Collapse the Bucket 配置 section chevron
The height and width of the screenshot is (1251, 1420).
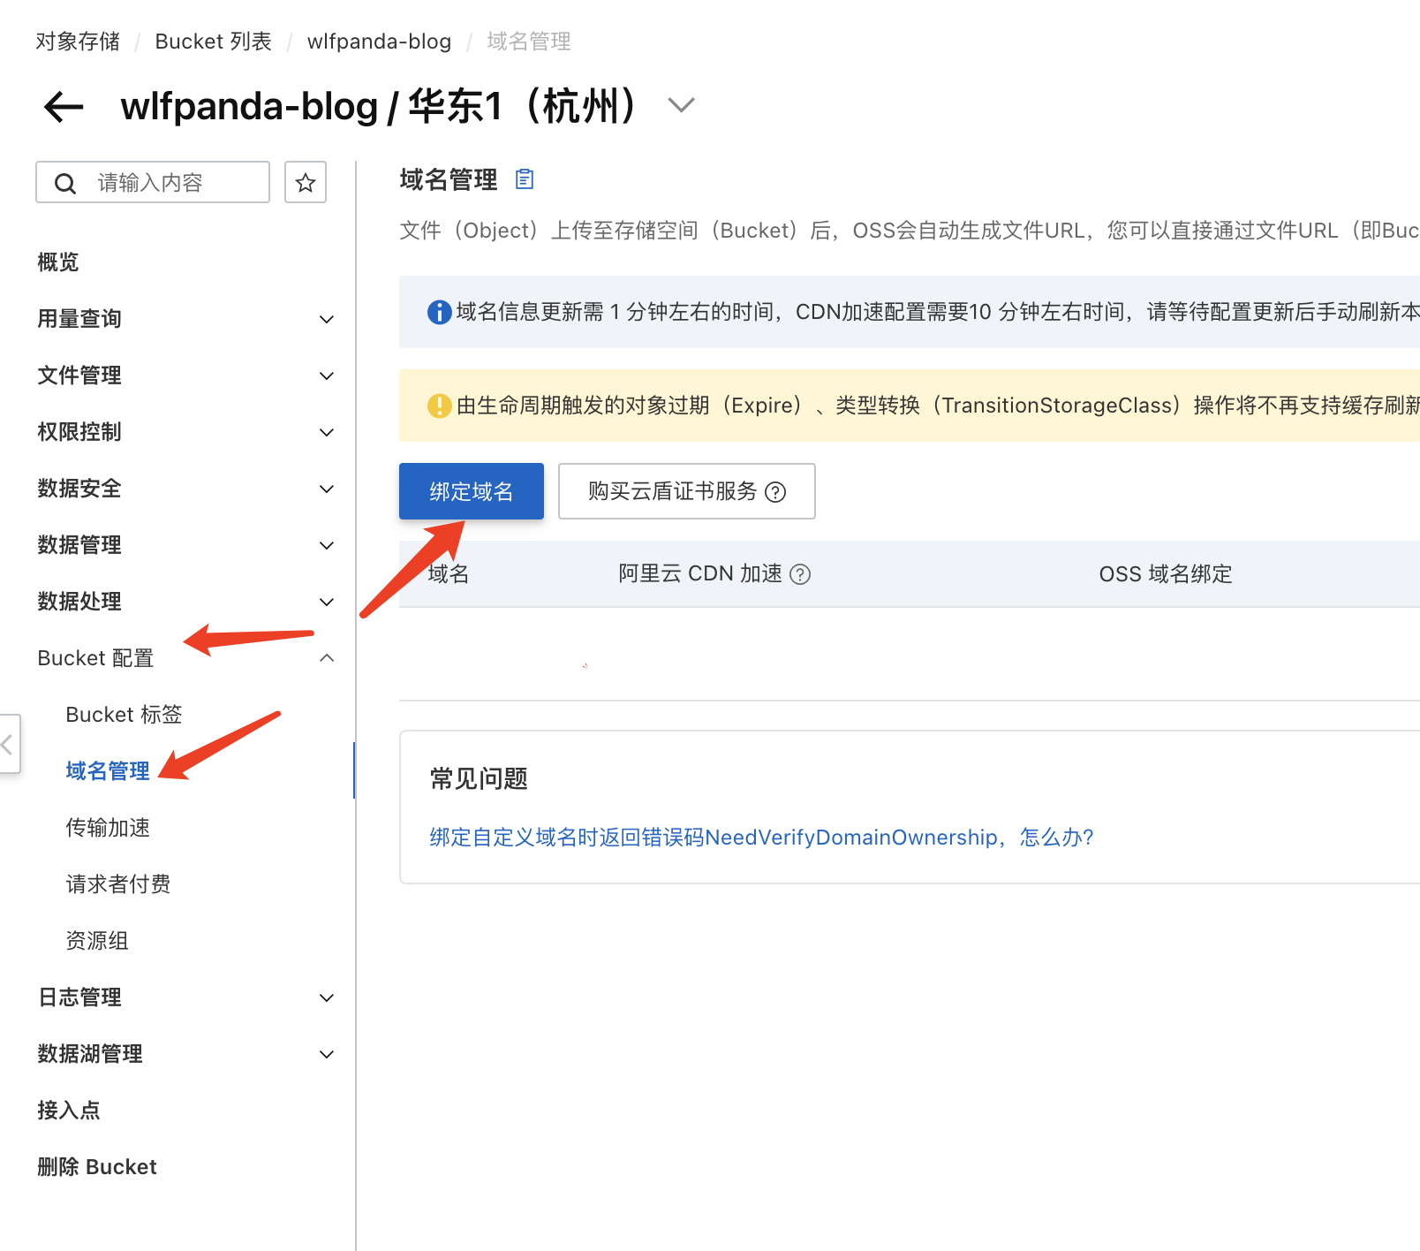coord(327,657)
